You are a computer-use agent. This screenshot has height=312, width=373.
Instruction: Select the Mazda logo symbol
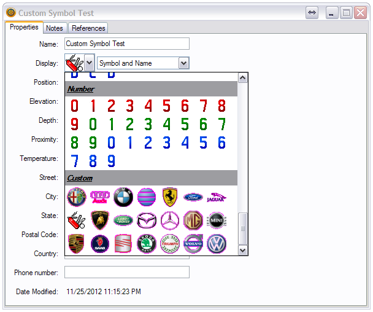point(147,220)
